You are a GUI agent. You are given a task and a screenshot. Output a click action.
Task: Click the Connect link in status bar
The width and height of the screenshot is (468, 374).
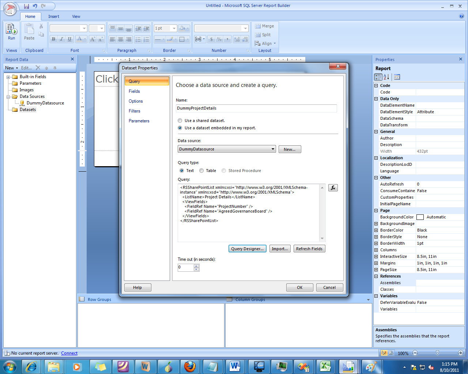pos(69,353)
